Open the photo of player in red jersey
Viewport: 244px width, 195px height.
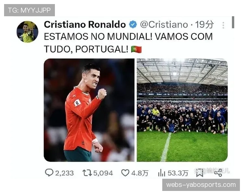click(x=89, y=110)
